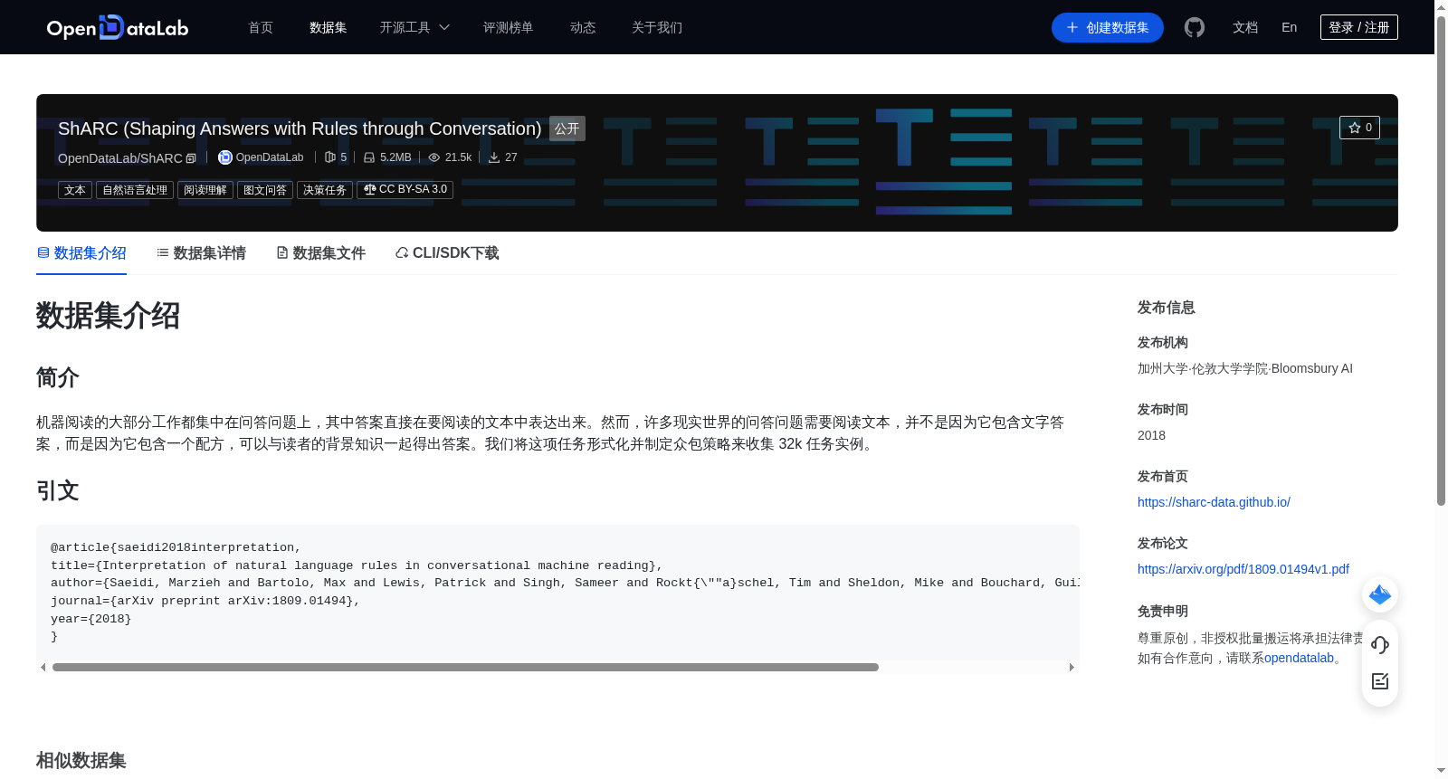Click the view count eye icon
This screenshot has height=779, width=1448.
[434, 157]
